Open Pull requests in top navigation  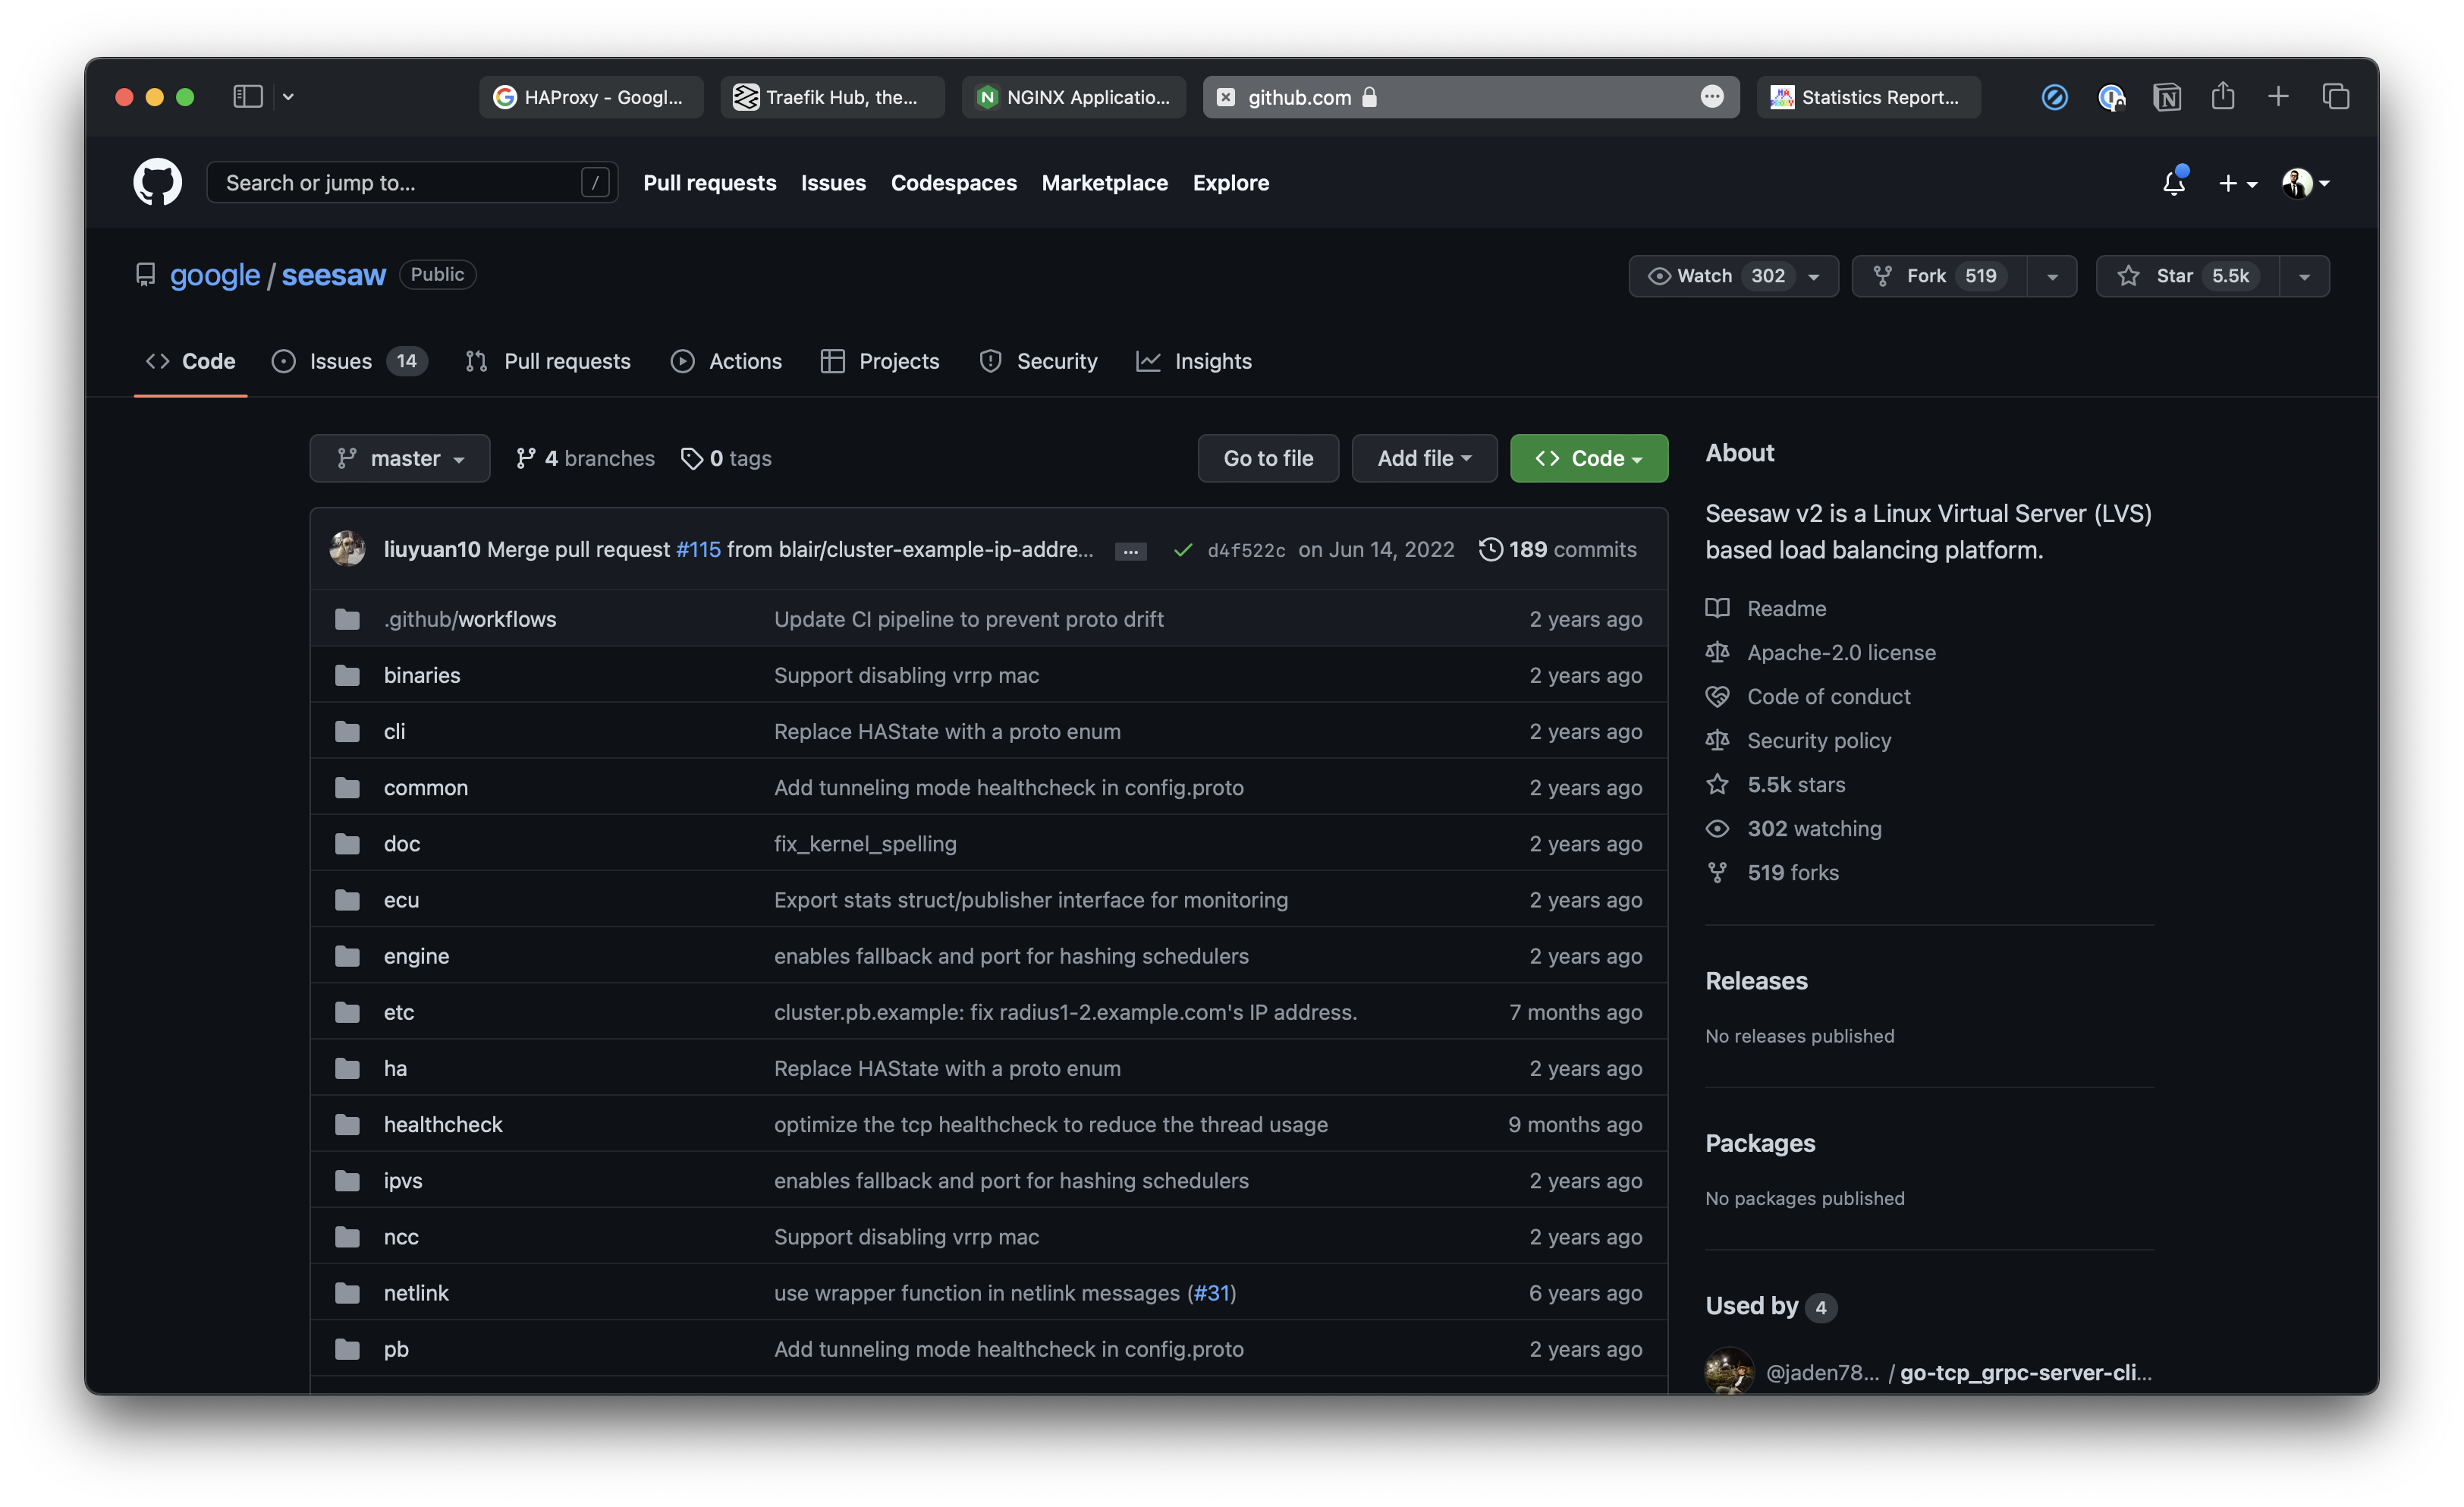[709, 183]
